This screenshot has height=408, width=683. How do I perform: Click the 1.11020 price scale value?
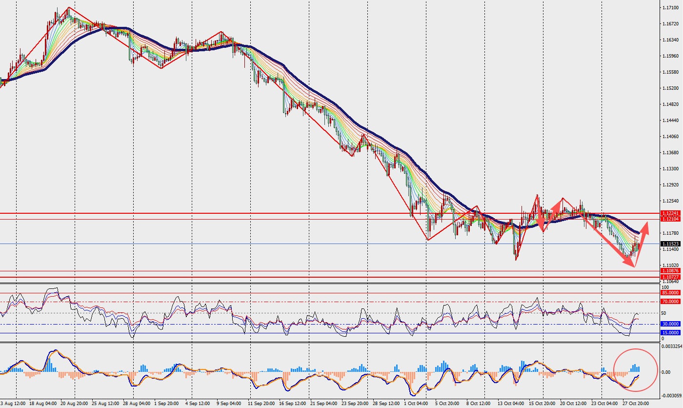coord(670,265)
